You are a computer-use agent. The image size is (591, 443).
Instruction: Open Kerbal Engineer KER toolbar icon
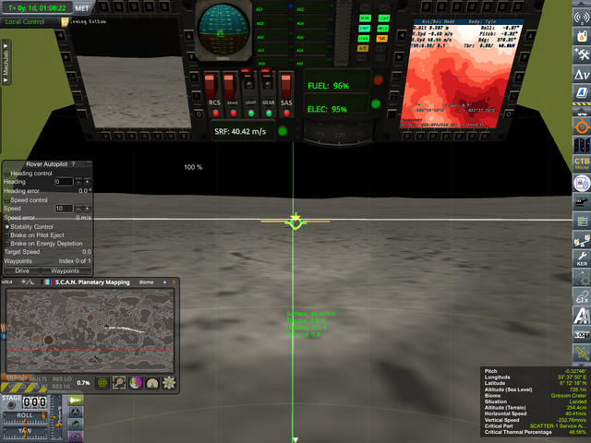(582, 258)
